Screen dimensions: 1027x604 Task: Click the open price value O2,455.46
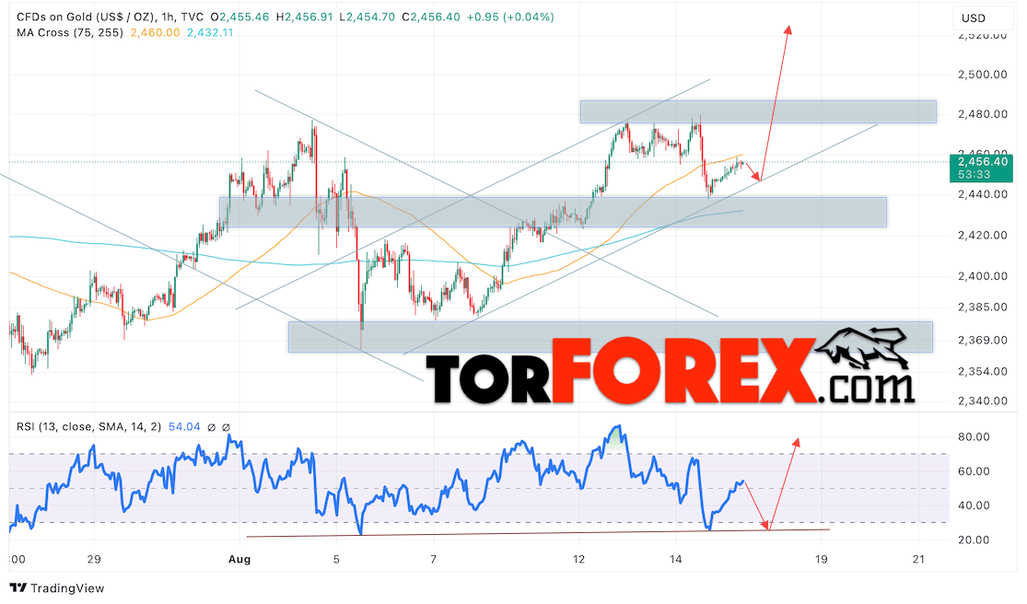pos(240,17)
